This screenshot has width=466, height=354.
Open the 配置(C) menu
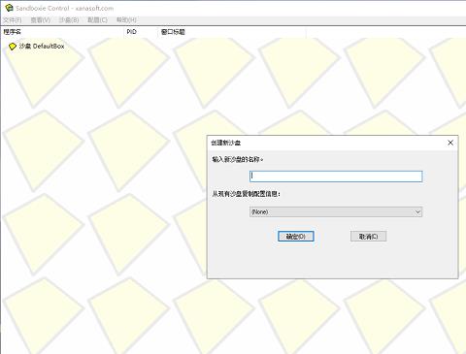point(97,20)
